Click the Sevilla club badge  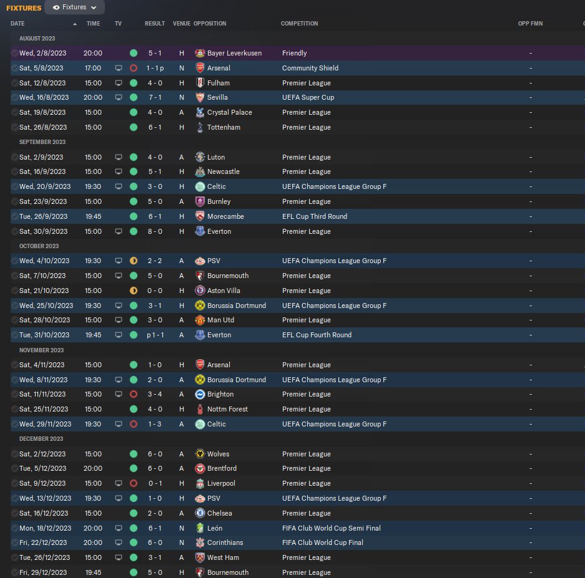[200, 97]
